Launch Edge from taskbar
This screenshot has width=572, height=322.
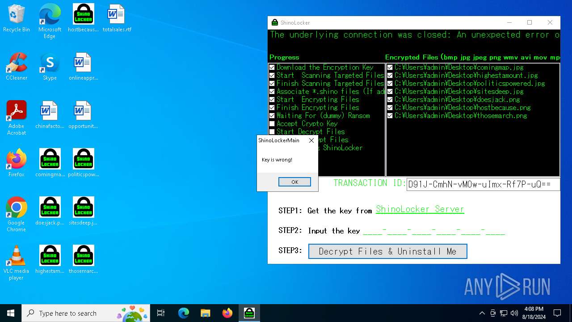click(184, 313)
